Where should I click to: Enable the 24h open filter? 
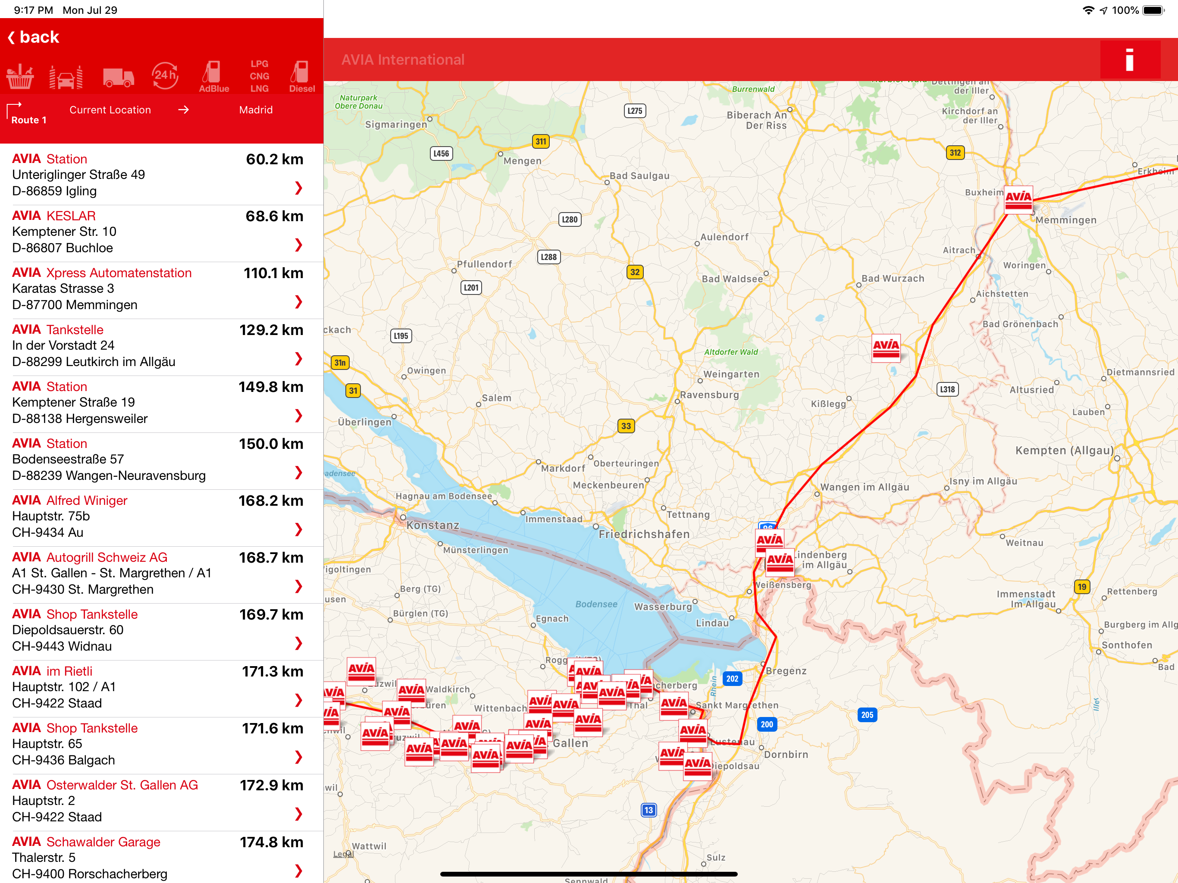click(165, 76)
